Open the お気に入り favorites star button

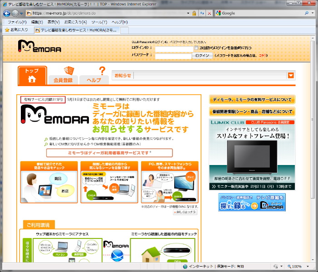pos(16,30)
